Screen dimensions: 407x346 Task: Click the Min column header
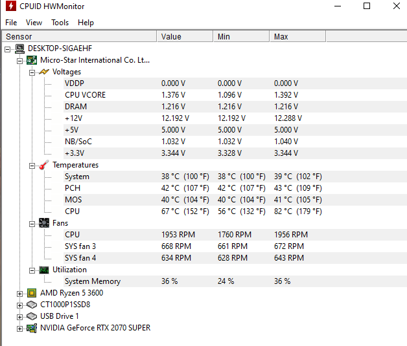pyautogui.click(x=241, y=36)
